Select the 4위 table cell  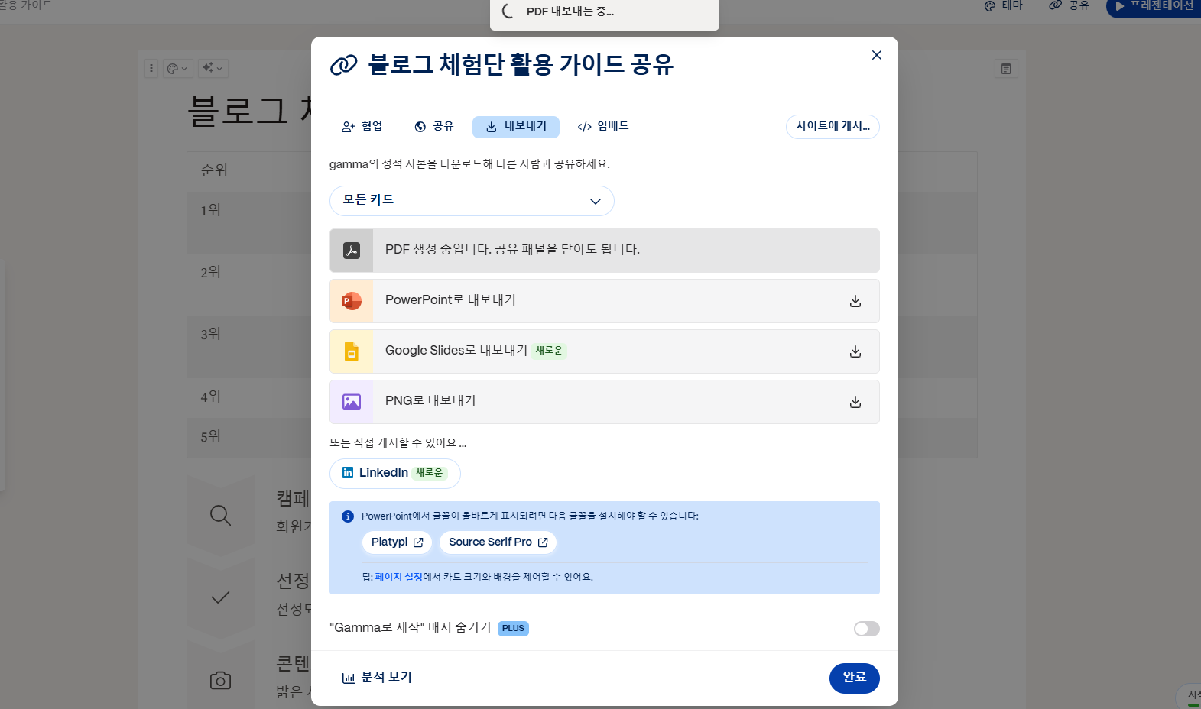pyautogui.click(x=210, y=397)
